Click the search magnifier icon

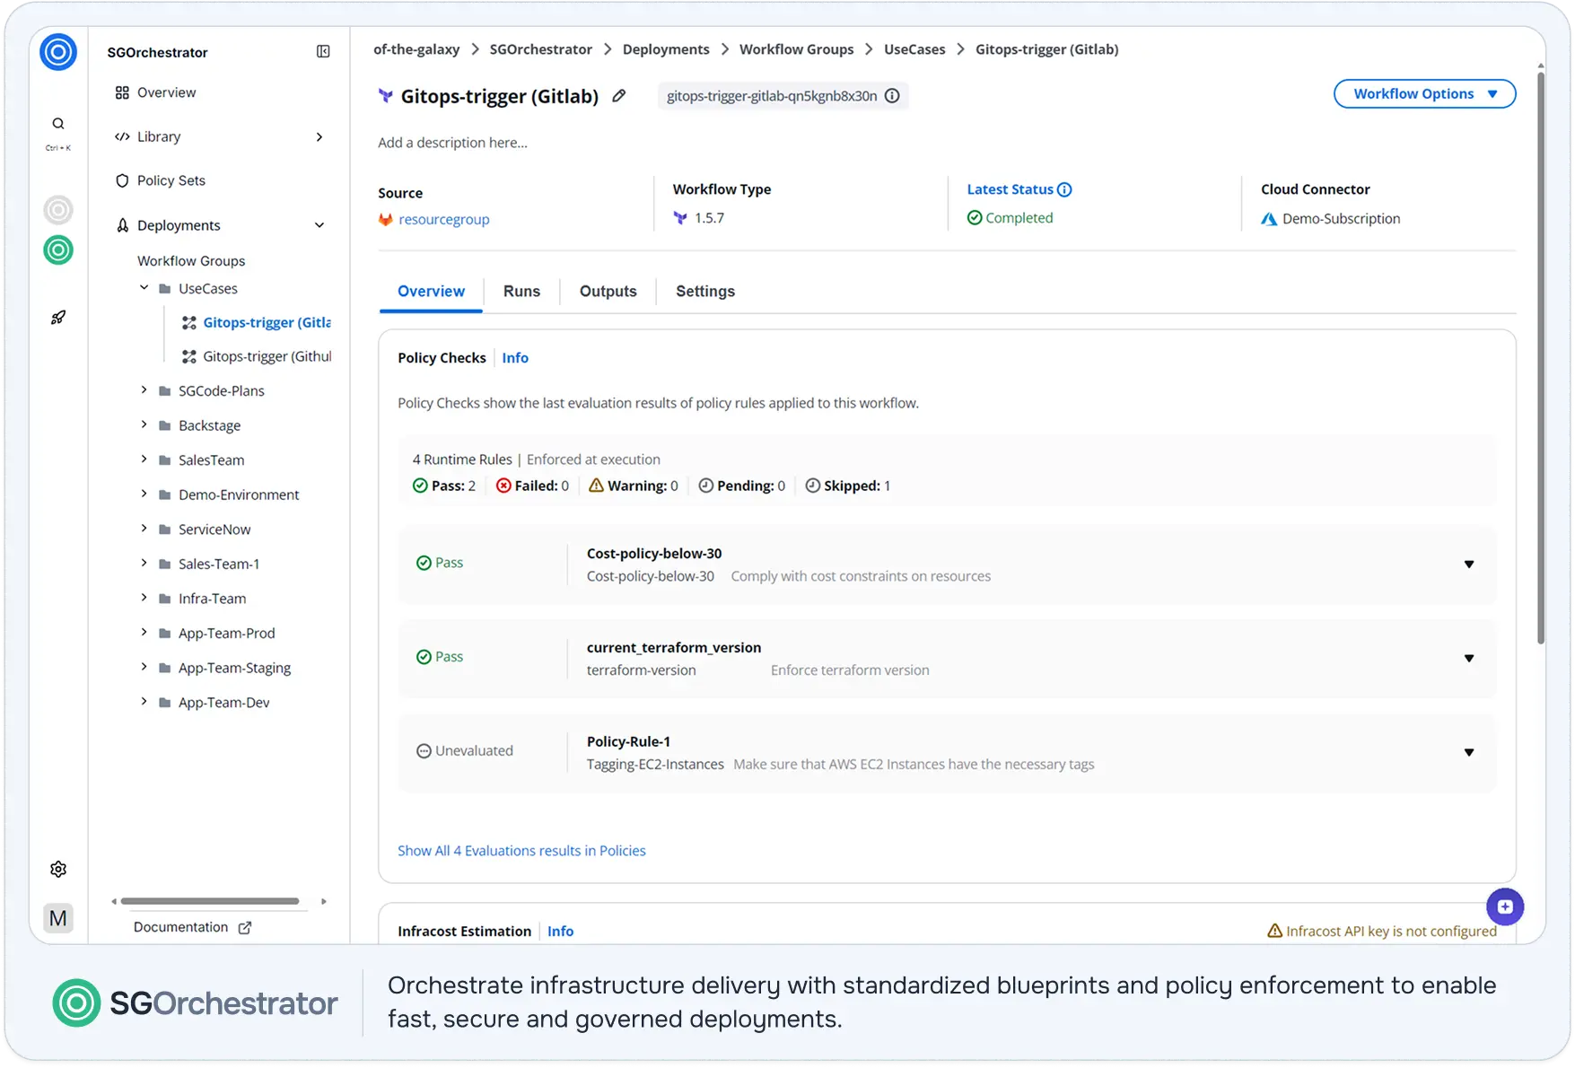(58, 124)
